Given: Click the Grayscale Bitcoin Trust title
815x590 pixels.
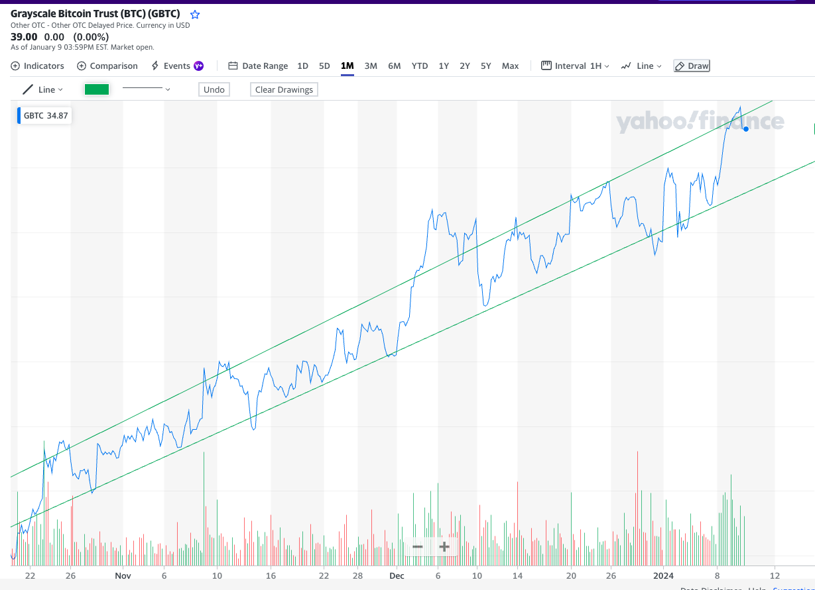Looking at the screenshot, I should coord(95,14).
